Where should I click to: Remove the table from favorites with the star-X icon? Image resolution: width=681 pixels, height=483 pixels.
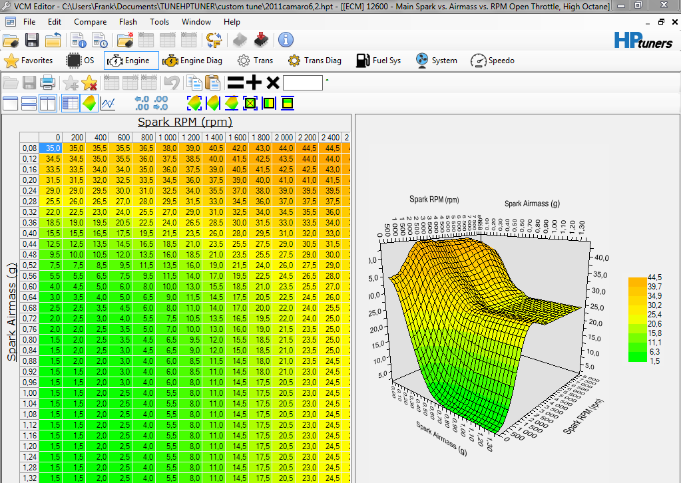click(x=89, y=82)
